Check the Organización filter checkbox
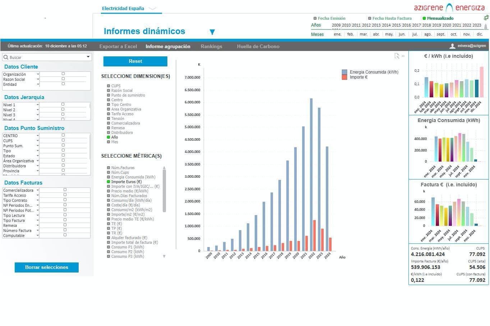 63,74
